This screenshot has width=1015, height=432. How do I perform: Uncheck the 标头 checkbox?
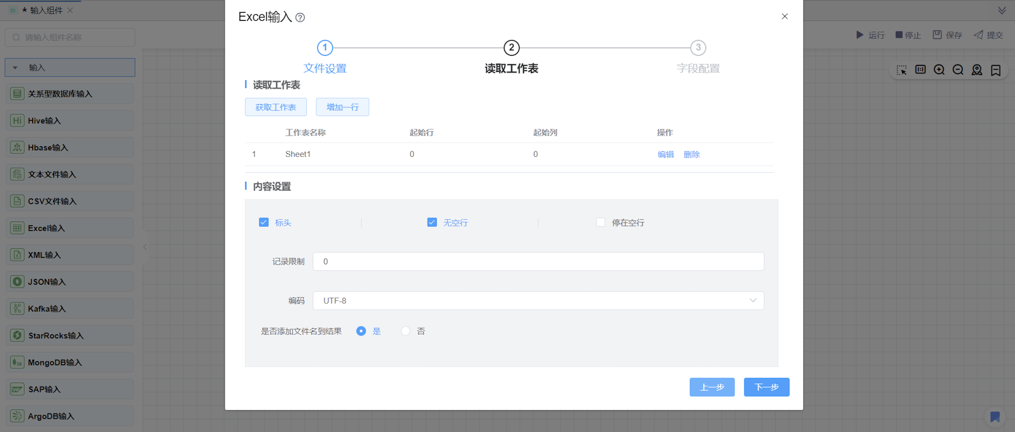[x=264, y=222]
